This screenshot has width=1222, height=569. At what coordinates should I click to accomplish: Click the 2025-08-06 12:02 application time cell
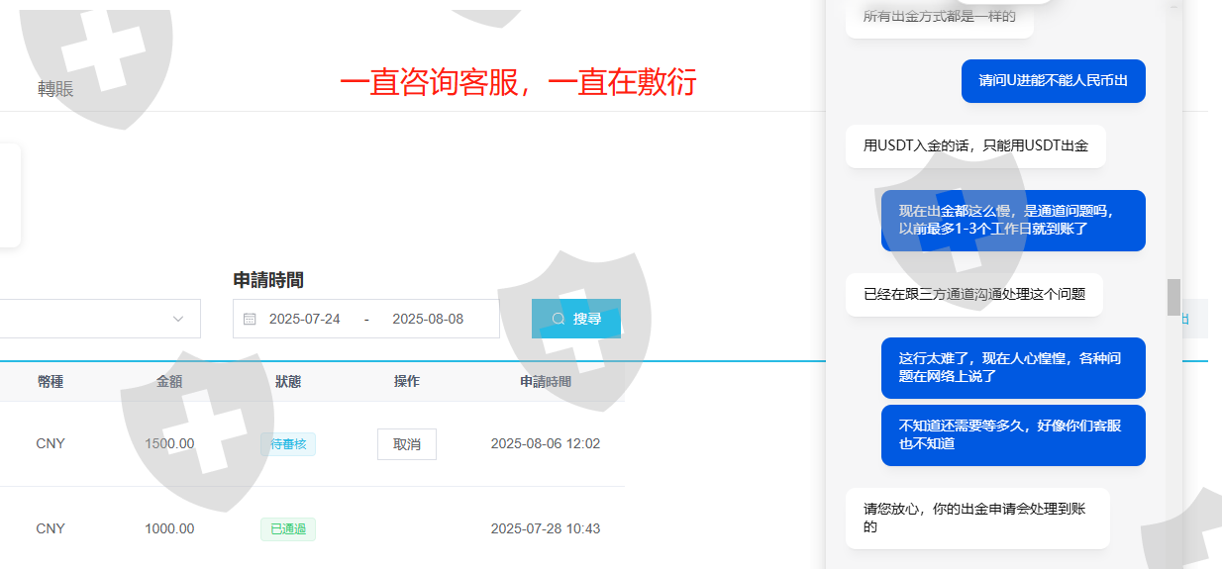(x=546, y=444)
